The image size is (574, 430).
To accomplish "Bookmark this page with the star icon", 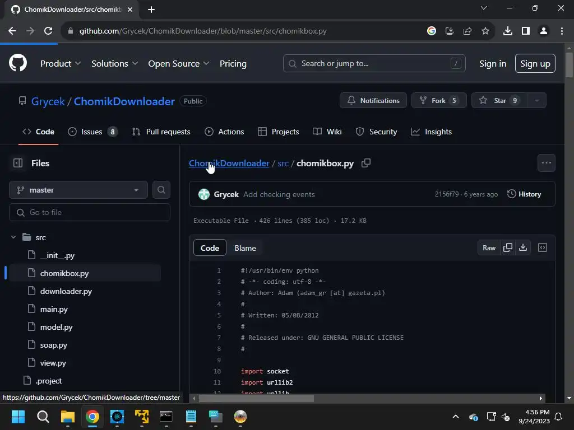I will pos(485,31).
